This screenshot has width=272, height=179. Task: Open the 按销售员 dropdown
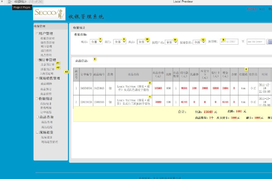coord(199,42)
